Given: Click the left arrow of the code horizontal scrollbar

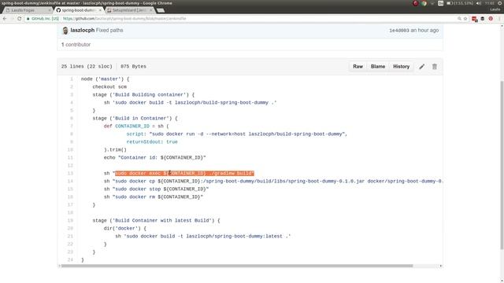Looking at the screenshot, I should point(59,266).
